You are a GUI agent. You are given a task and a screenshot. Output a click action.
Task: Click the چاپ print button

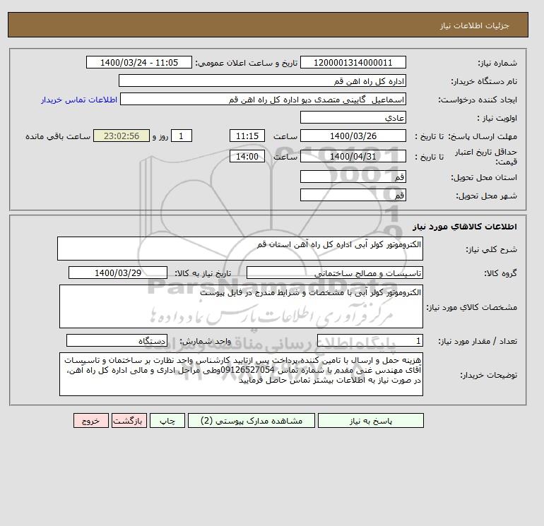[167, 421]
